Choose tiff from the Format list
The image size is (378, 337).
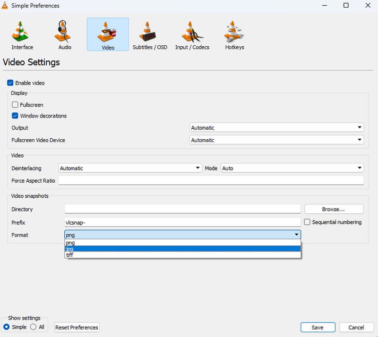click(182, 255)
